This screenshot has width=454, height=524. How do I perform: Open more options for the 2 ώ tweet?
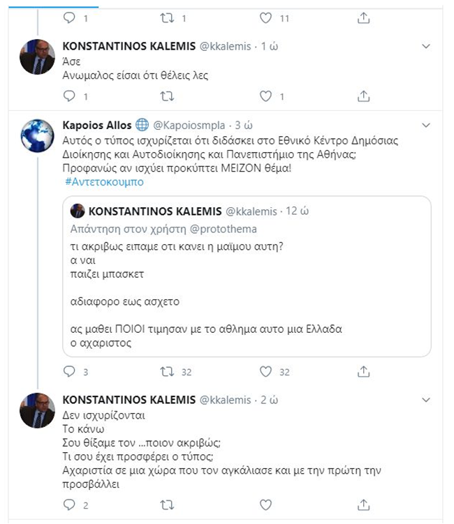(427, 400)
